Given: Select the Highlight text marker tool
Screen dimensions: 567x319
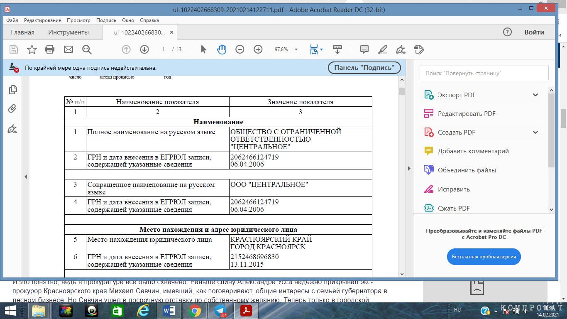Looking at the screenshot, I should 383,49.
